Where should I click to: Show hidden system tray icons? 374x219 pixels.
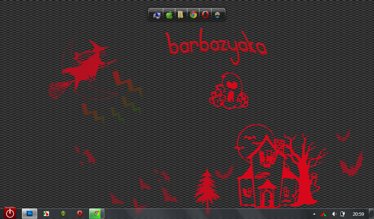[314, 214]
